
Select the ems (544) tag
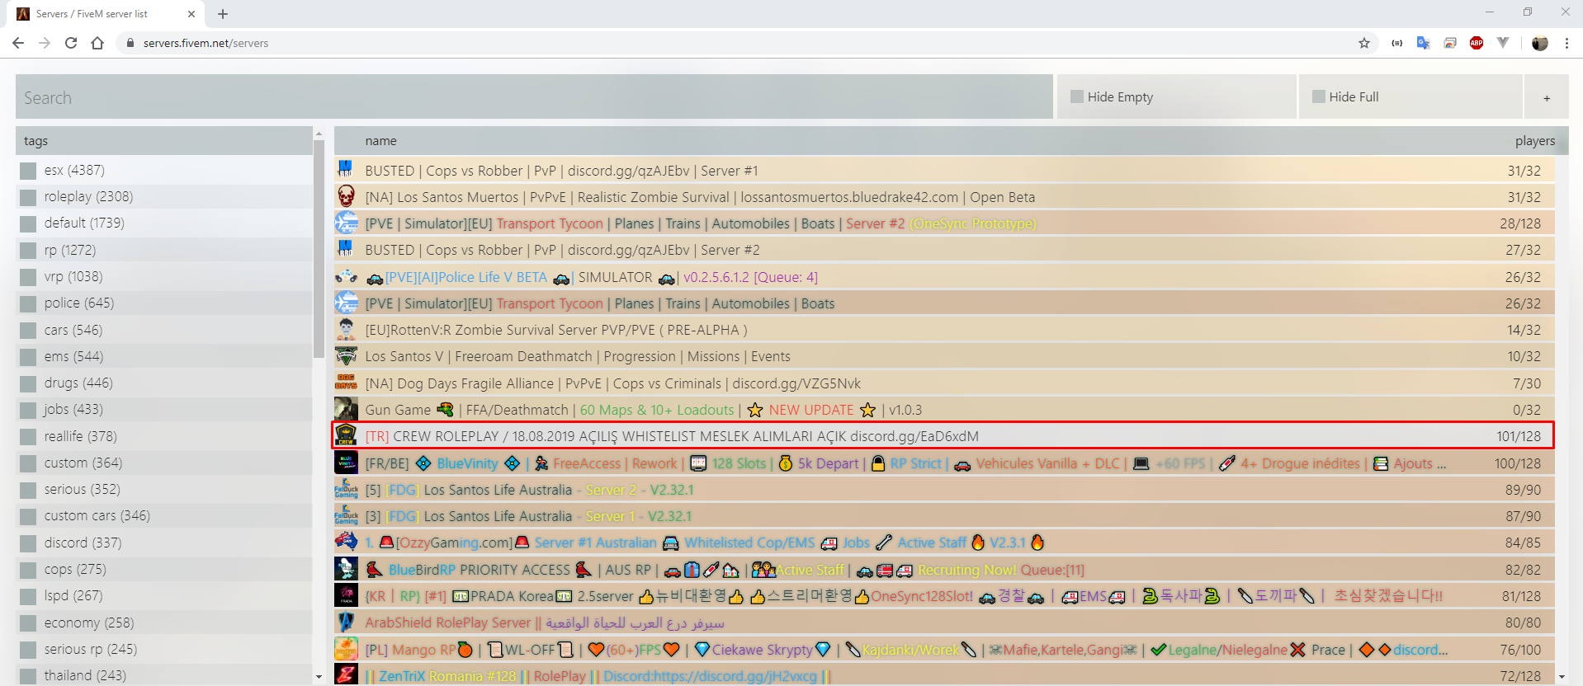[73, 356]
